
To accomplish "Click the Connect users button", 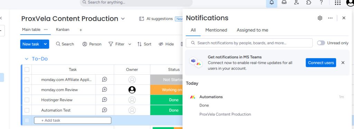I will click(321, 63).
